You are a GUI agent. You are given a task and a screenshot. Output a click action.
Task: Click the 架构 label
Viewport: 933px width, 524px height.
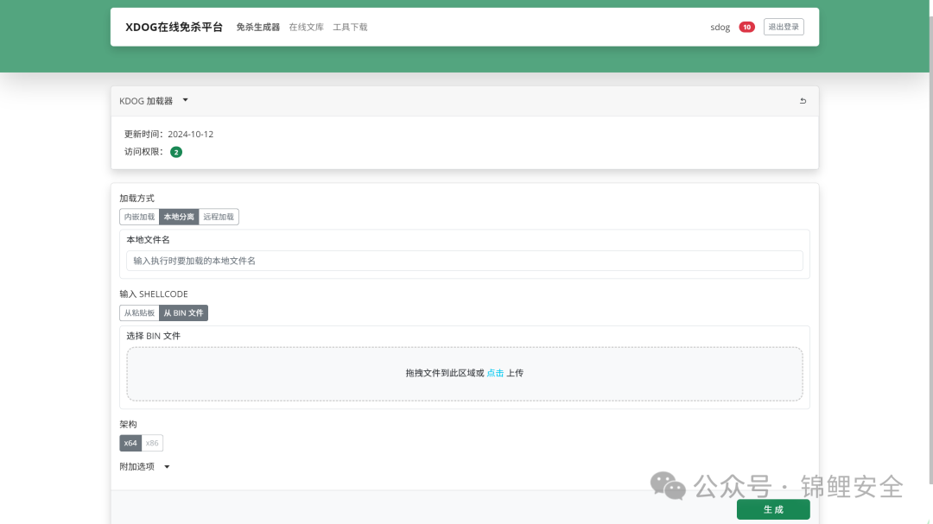tap(128, 424)
